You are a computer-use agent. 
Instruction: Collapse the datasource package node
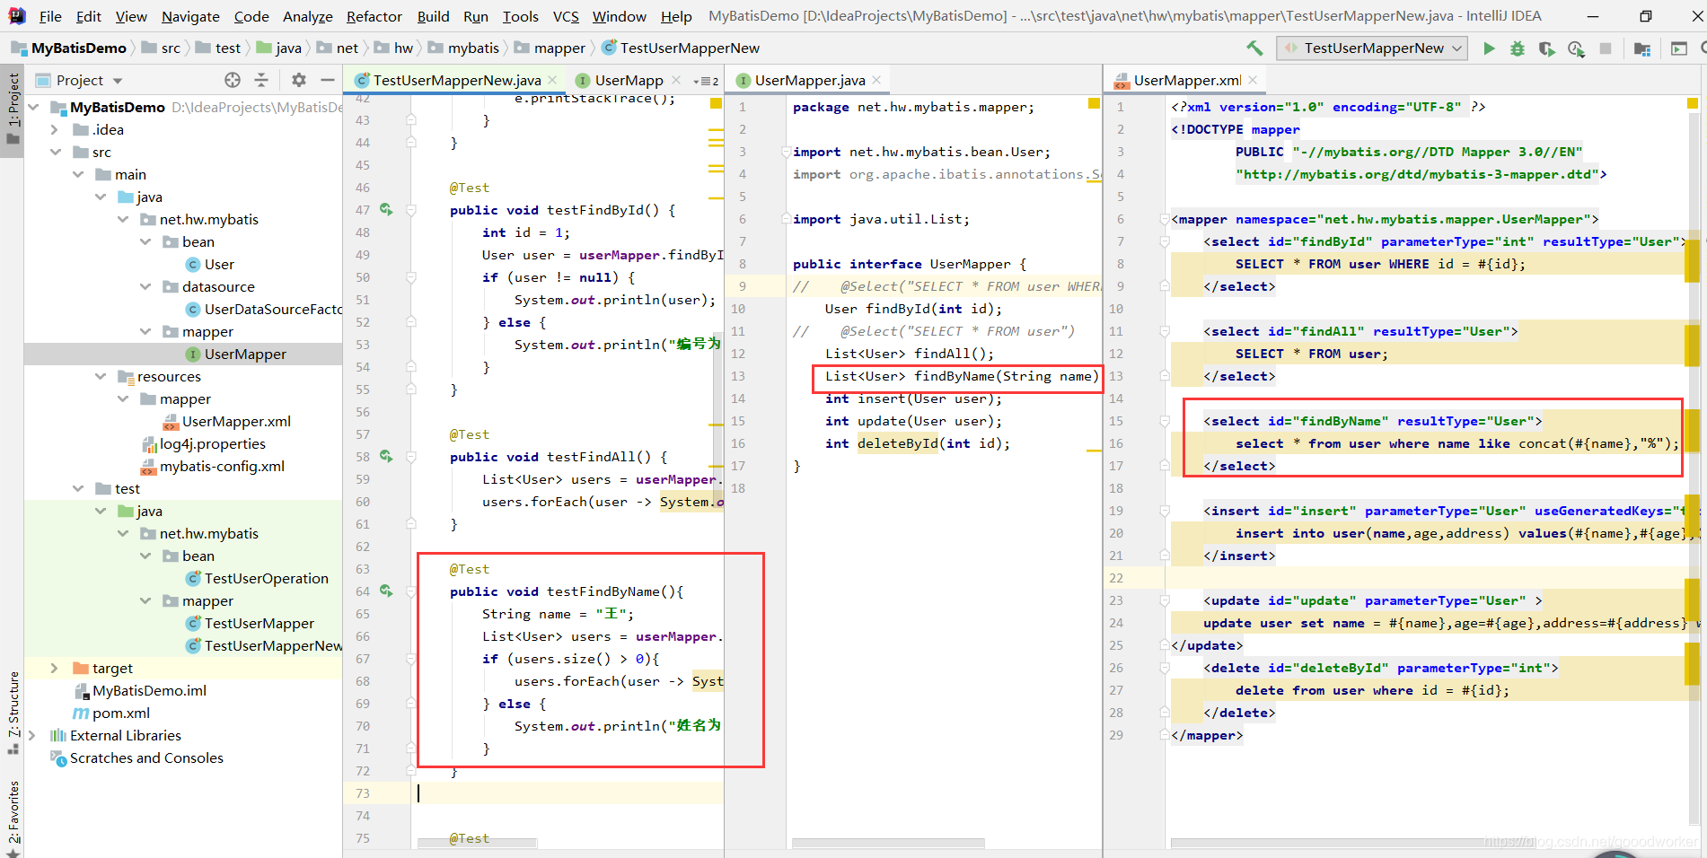click(x=145, y=286)
